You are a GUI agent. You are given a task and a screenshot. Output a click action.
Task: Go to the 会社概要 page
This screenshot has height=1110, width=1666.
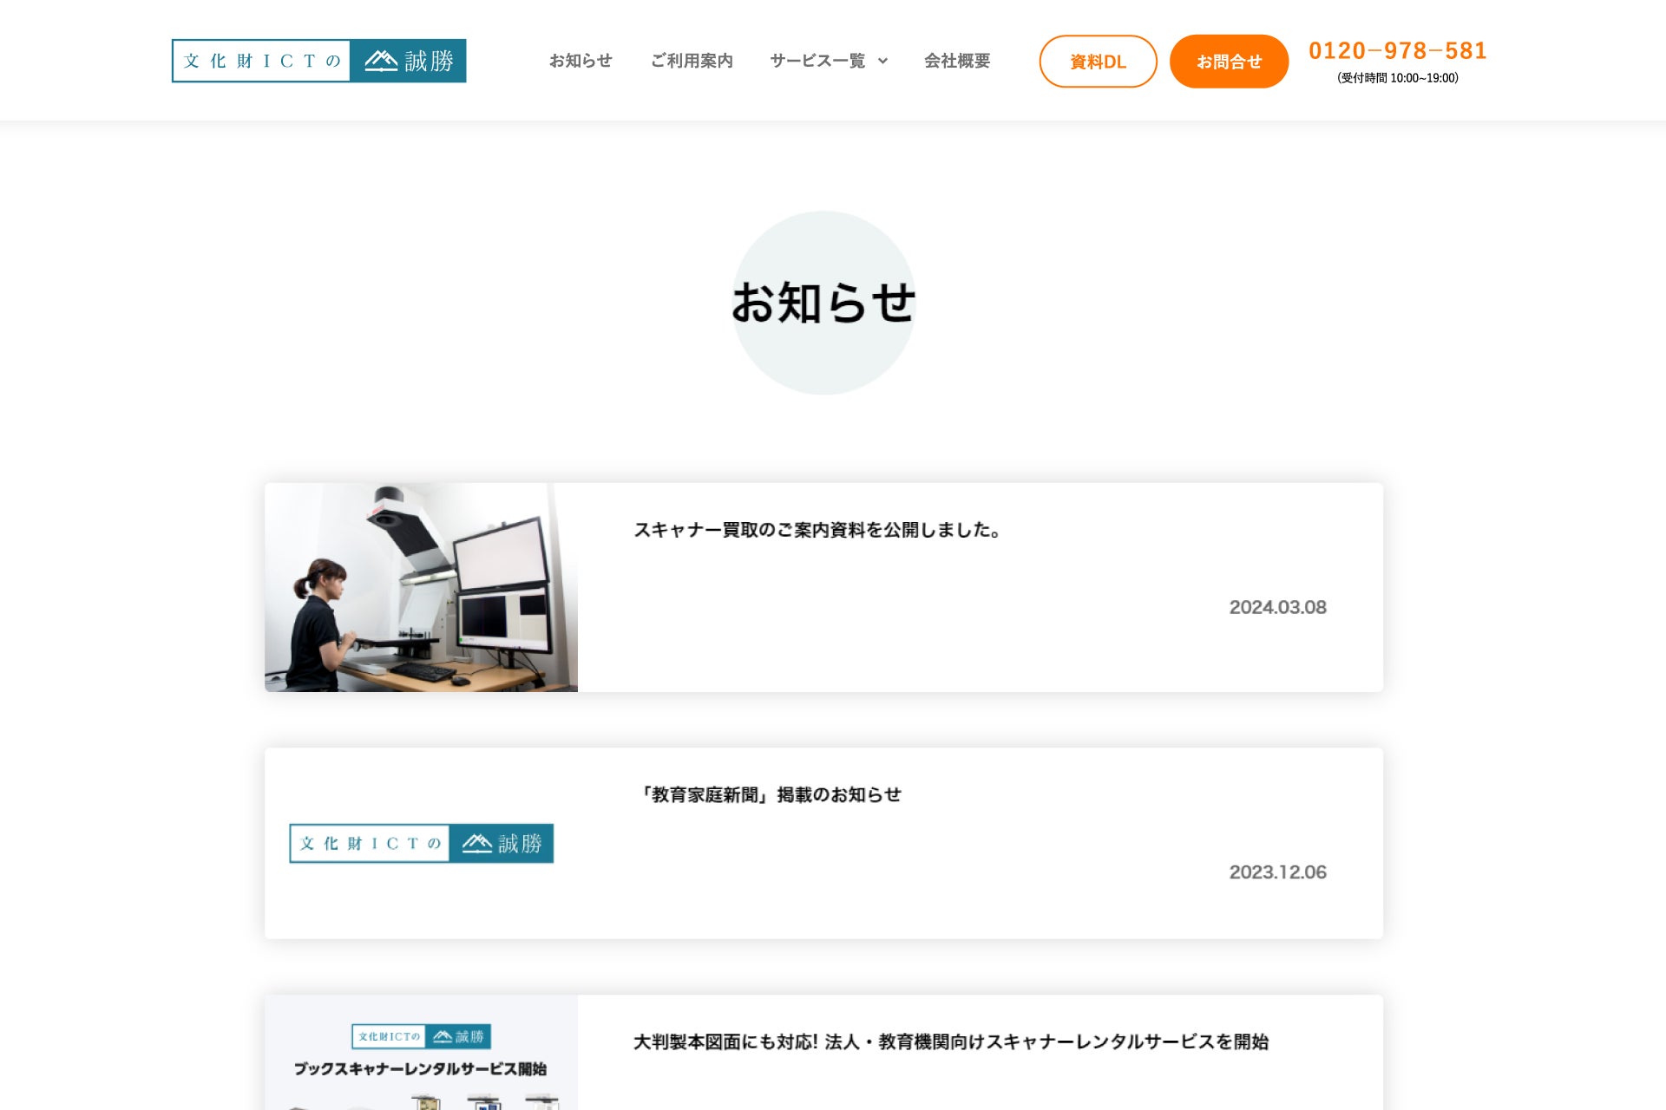956,61
